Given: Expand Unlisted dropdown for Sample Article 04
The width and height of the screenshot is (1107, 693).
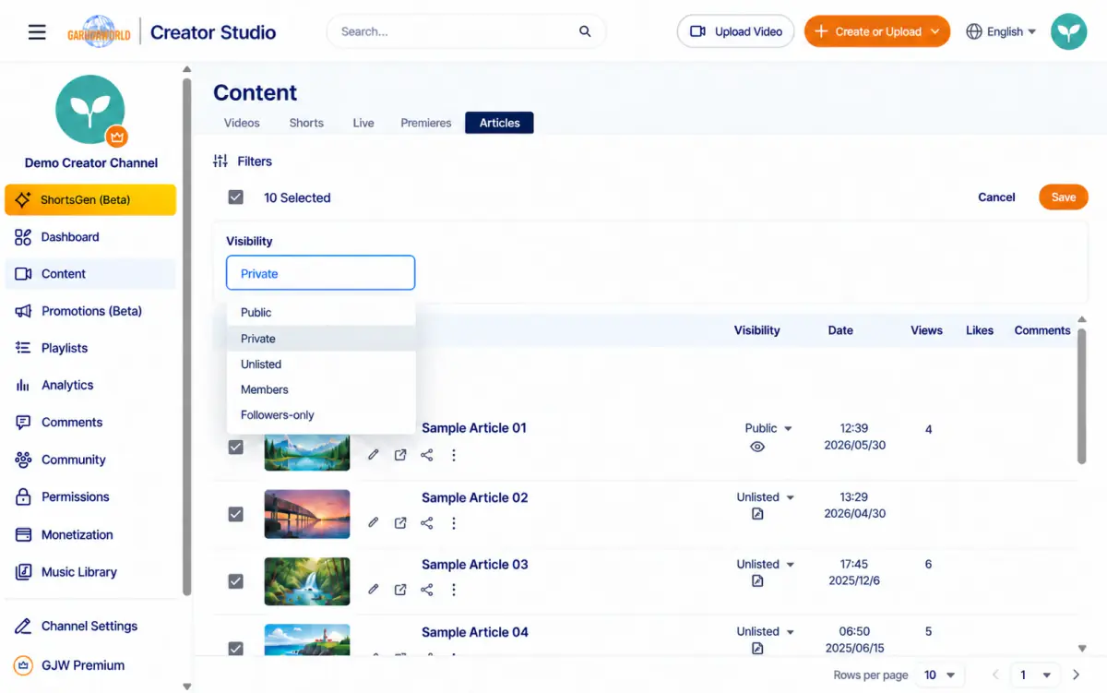Looking at the screenshot, I should 791,632.
